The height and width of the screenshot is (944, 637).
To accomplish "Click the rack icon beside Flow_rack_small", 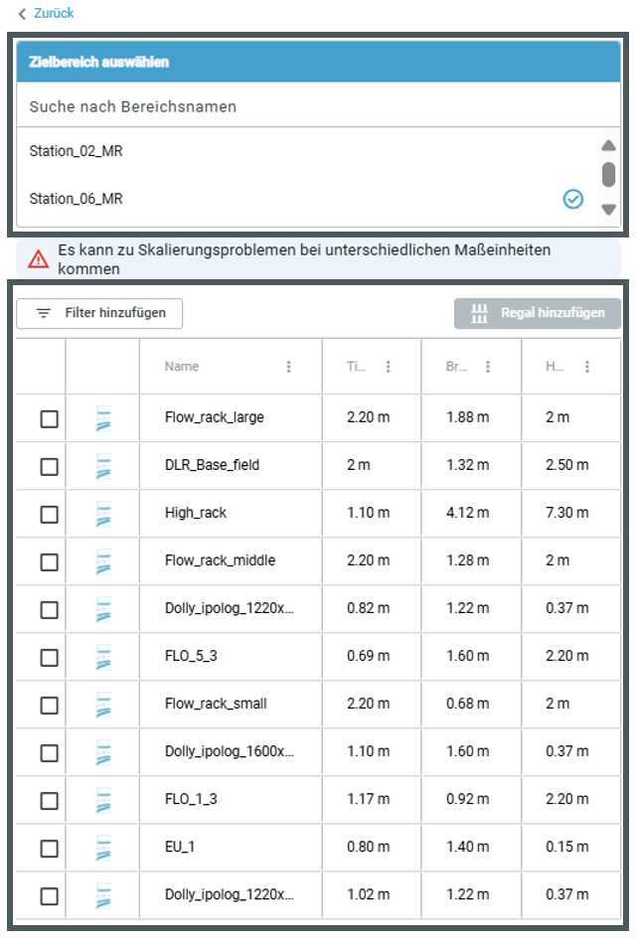I will (x=103, y=705).
